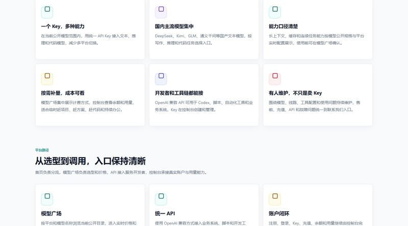Click the heading 从选型到调用，入口保持清晰
The width and height of the screenshot is (408, 226).
90,161
